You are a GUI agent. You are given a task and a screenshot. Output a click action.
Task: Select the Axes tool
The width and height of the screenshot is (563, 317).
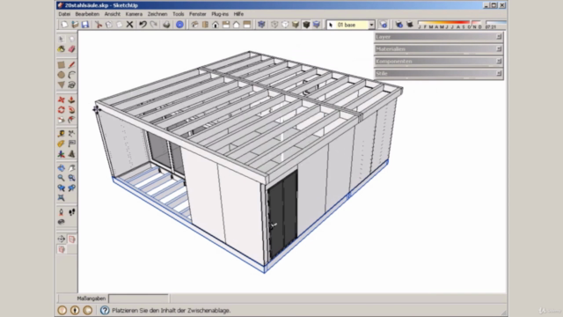click(62, 154)
